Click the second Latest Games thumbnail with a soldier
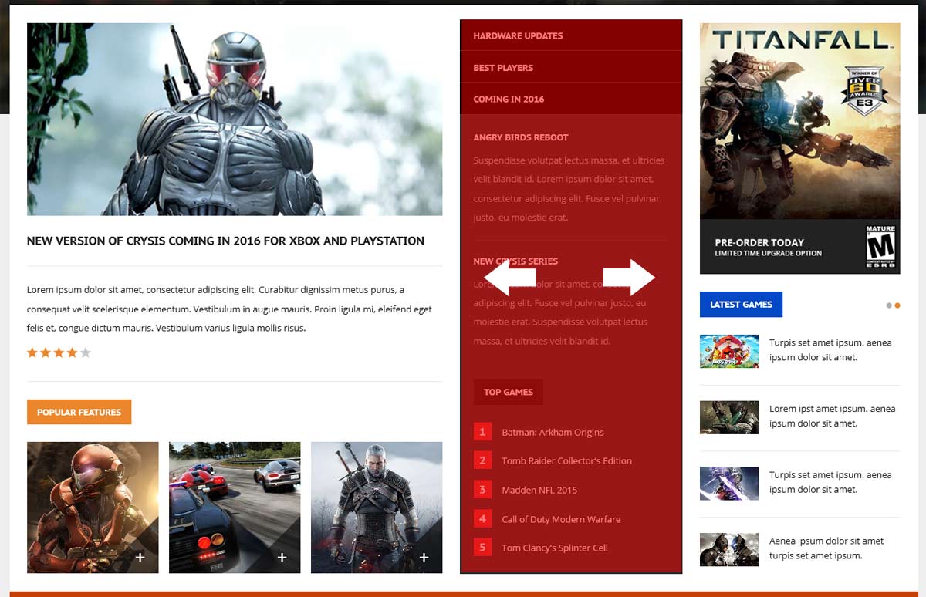 pos(729,417)
